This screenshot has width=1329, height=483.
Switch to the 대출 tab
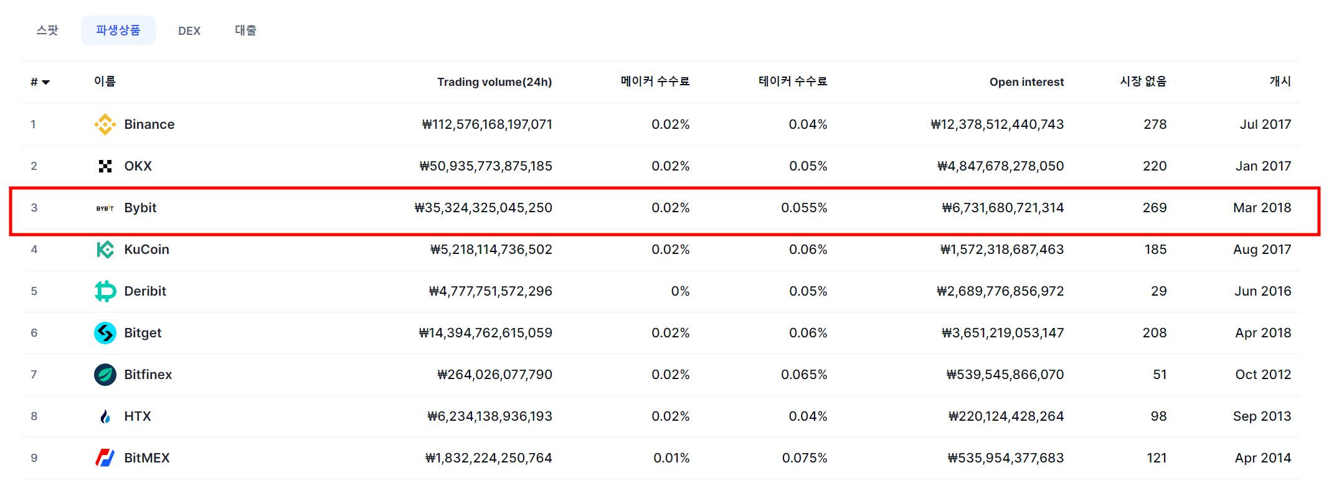pos(245,30)
